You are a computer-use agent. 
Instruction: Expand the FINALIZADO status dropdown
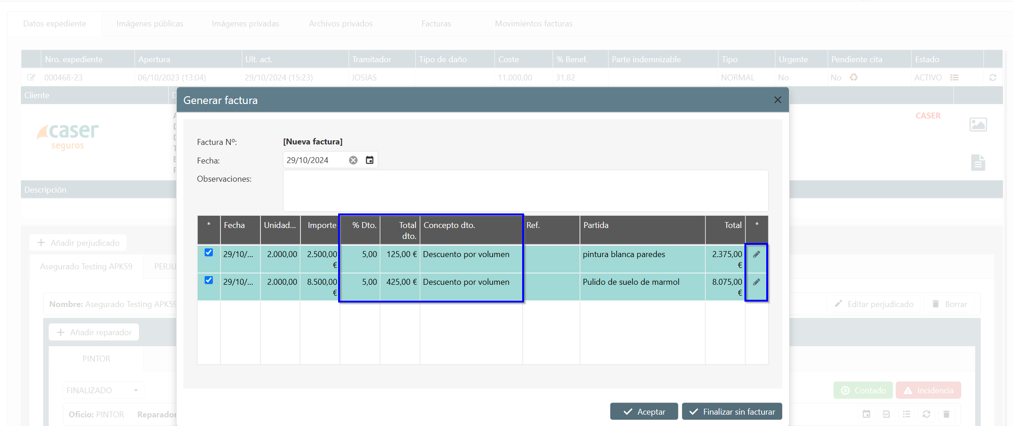pyautogui.click(x=135, y=391)
